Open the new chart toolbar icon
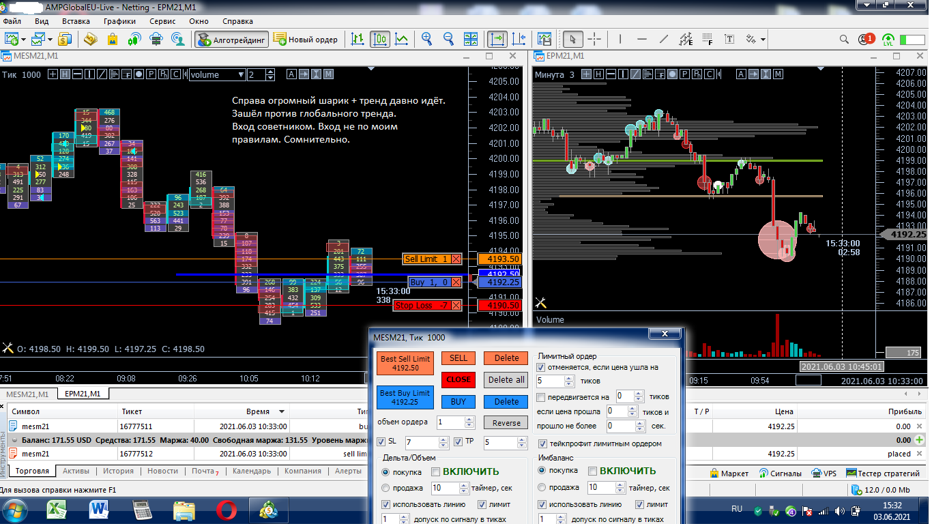 click(x=12, y=39)
